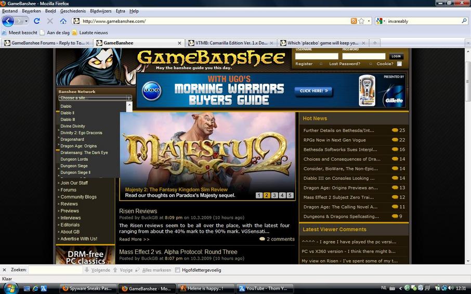The height and width of the screenshot is (294, 471).
Task: Reload the current page
Action: [37, 21]
